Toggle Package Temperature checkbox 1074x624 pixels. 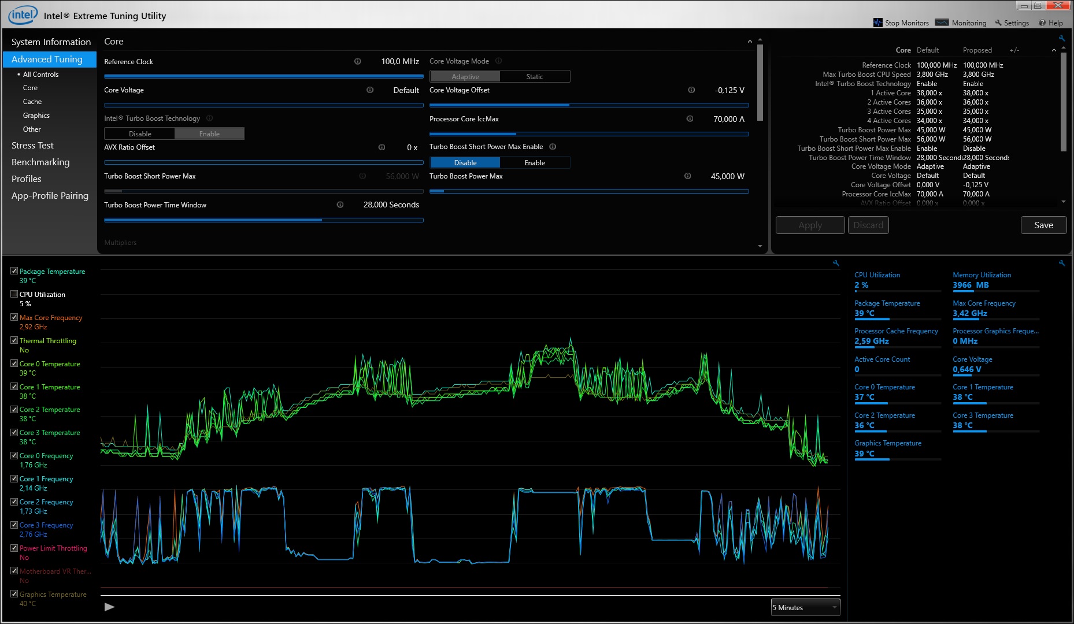(14, 271)
